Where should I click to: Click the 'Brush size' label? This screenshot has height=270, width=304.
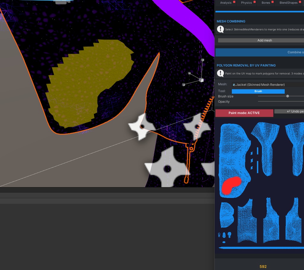pos(226,96)
